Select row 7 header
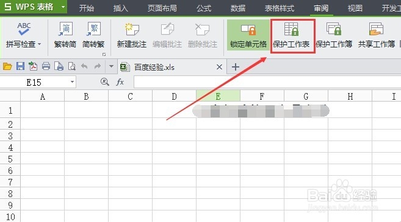The height and width of the screenshot is (222, 401). (x=10, y=182)
